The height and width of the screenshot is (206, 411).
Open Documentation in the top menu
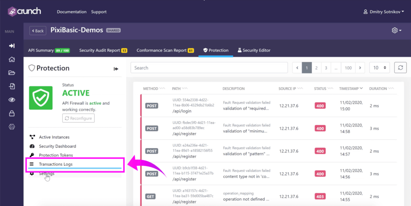(71, 12)
